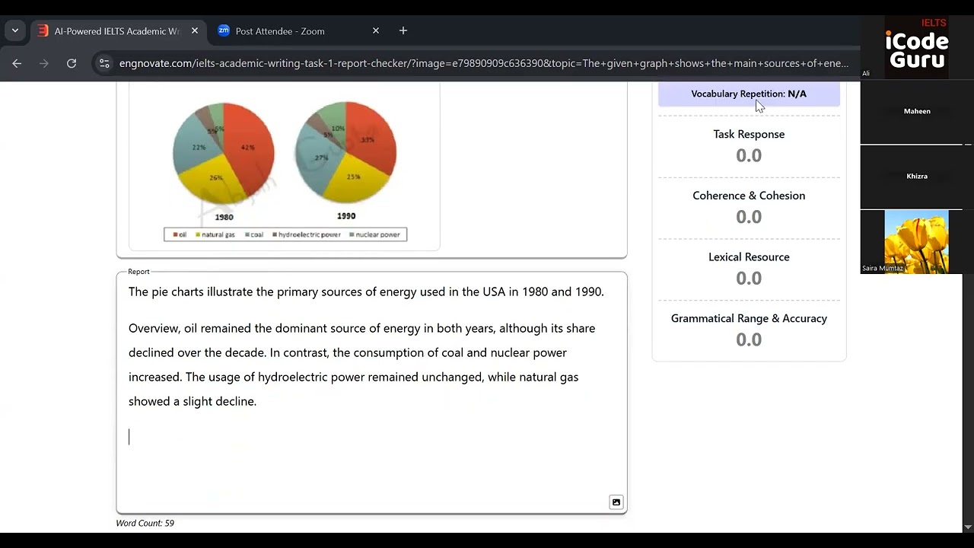Screen dimensions: 974x548
Task: Click the 1990 pie chart
Action: tap(346, 151)
